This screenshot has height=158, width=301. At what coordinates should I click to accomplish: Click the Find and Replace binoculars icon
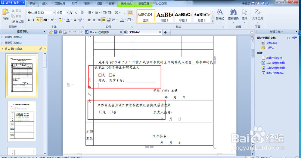[x=233, y=12]
